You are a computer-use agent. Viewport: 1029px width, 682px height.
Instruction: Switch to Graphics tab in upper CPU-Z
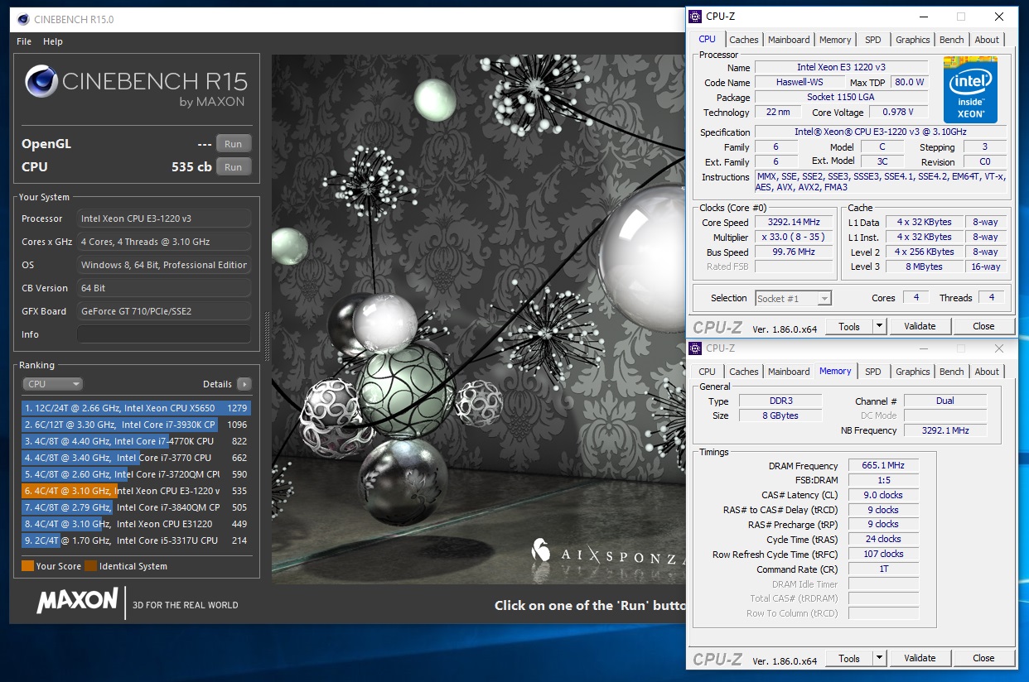[x=913, y=40]
